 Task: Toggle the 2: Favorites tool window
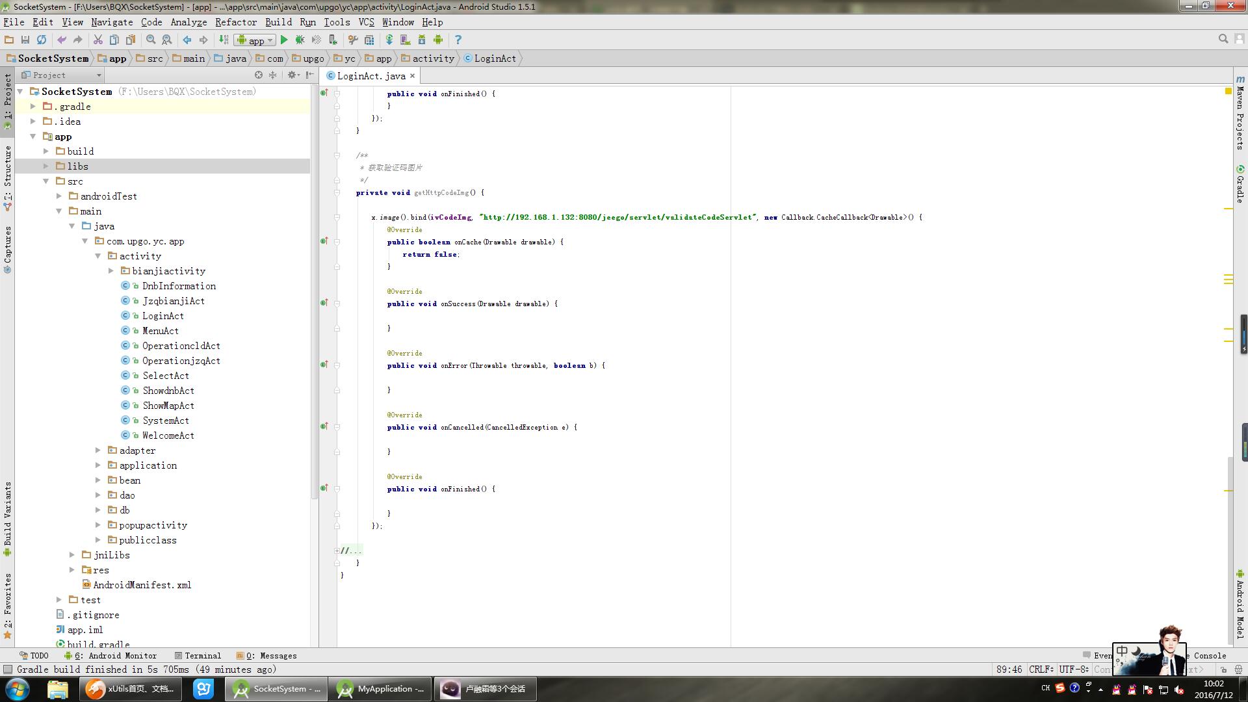tap(8, 606)
